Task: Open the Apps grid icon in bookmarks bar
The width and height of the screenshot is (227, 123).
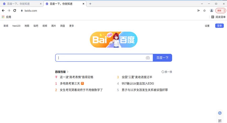Action: (3, 17)
